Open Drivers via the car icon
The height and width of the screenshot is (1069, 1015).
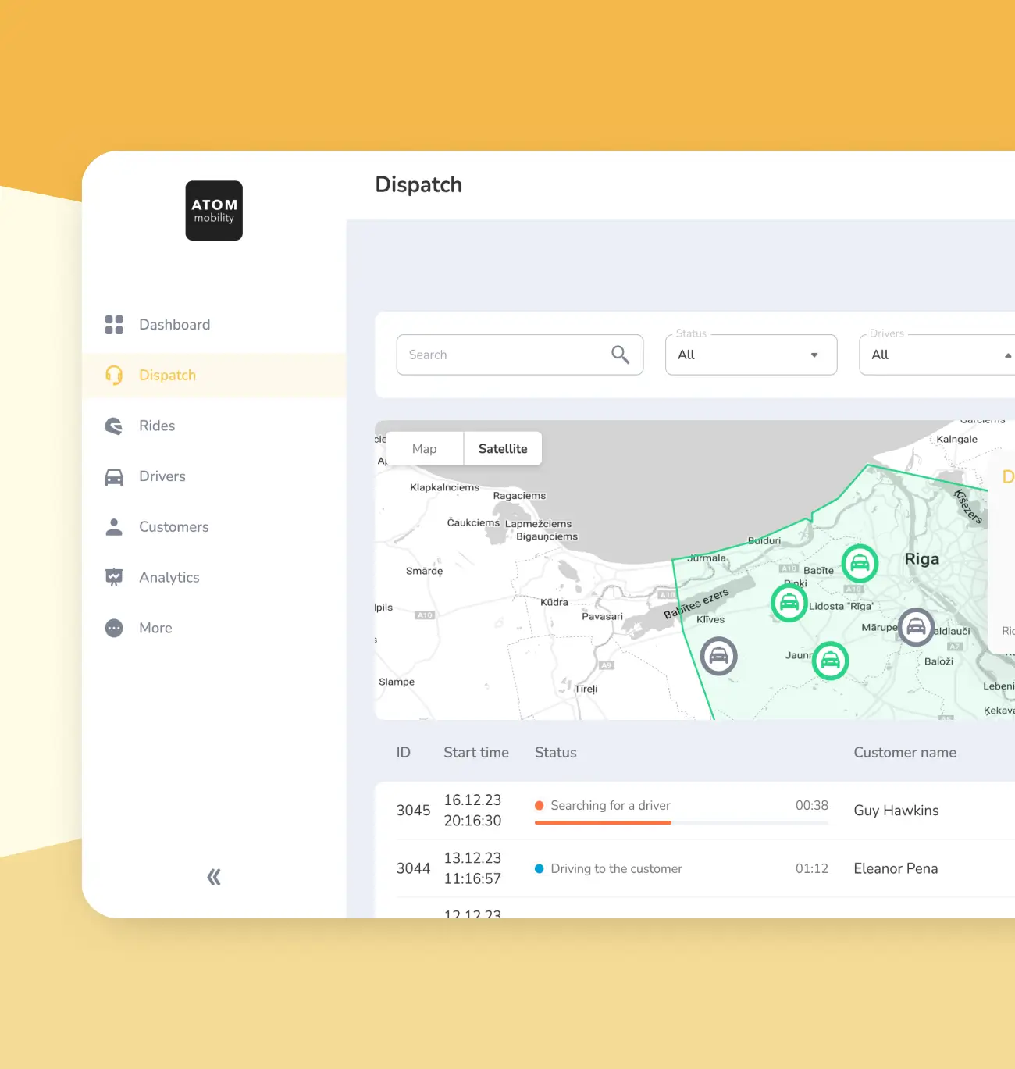(x=114, y=476)
